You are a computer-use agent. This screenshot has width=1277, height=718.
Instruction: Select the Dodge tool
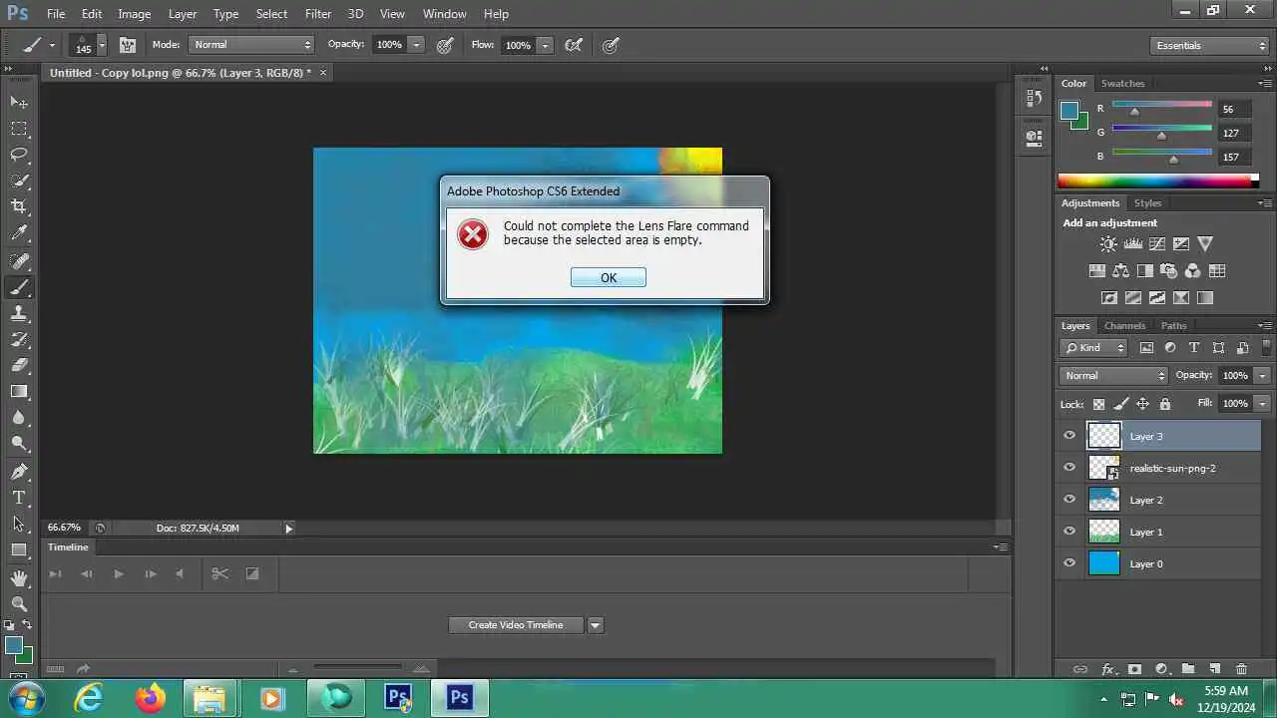tap(19, 444)
